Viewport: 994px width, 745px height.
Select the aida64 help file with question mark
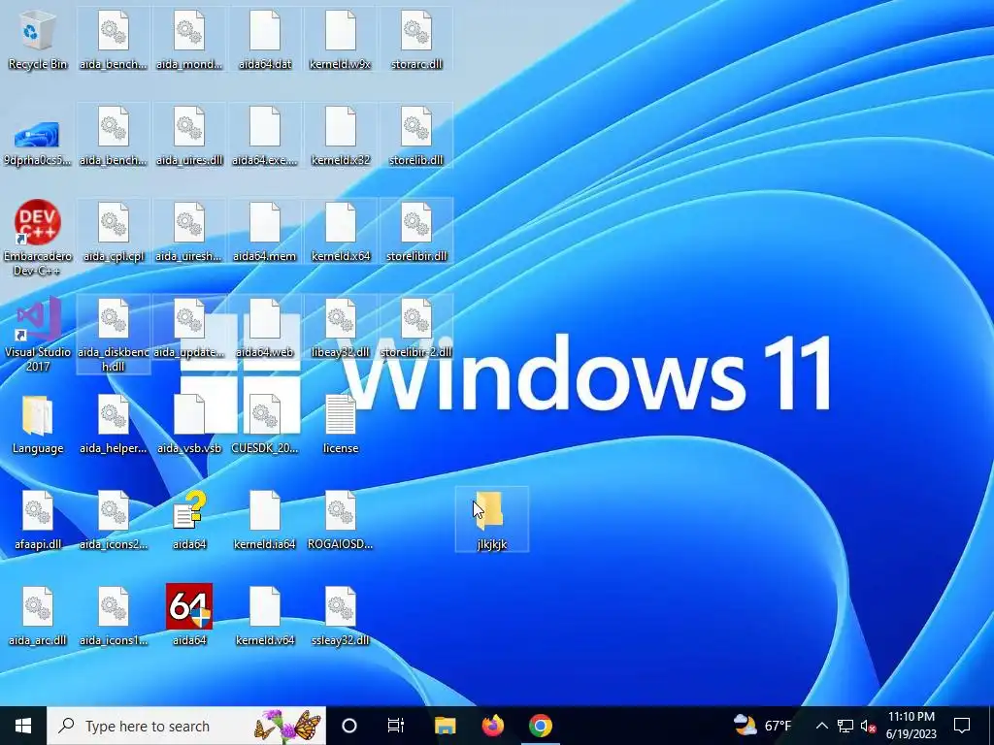[189, 519]
